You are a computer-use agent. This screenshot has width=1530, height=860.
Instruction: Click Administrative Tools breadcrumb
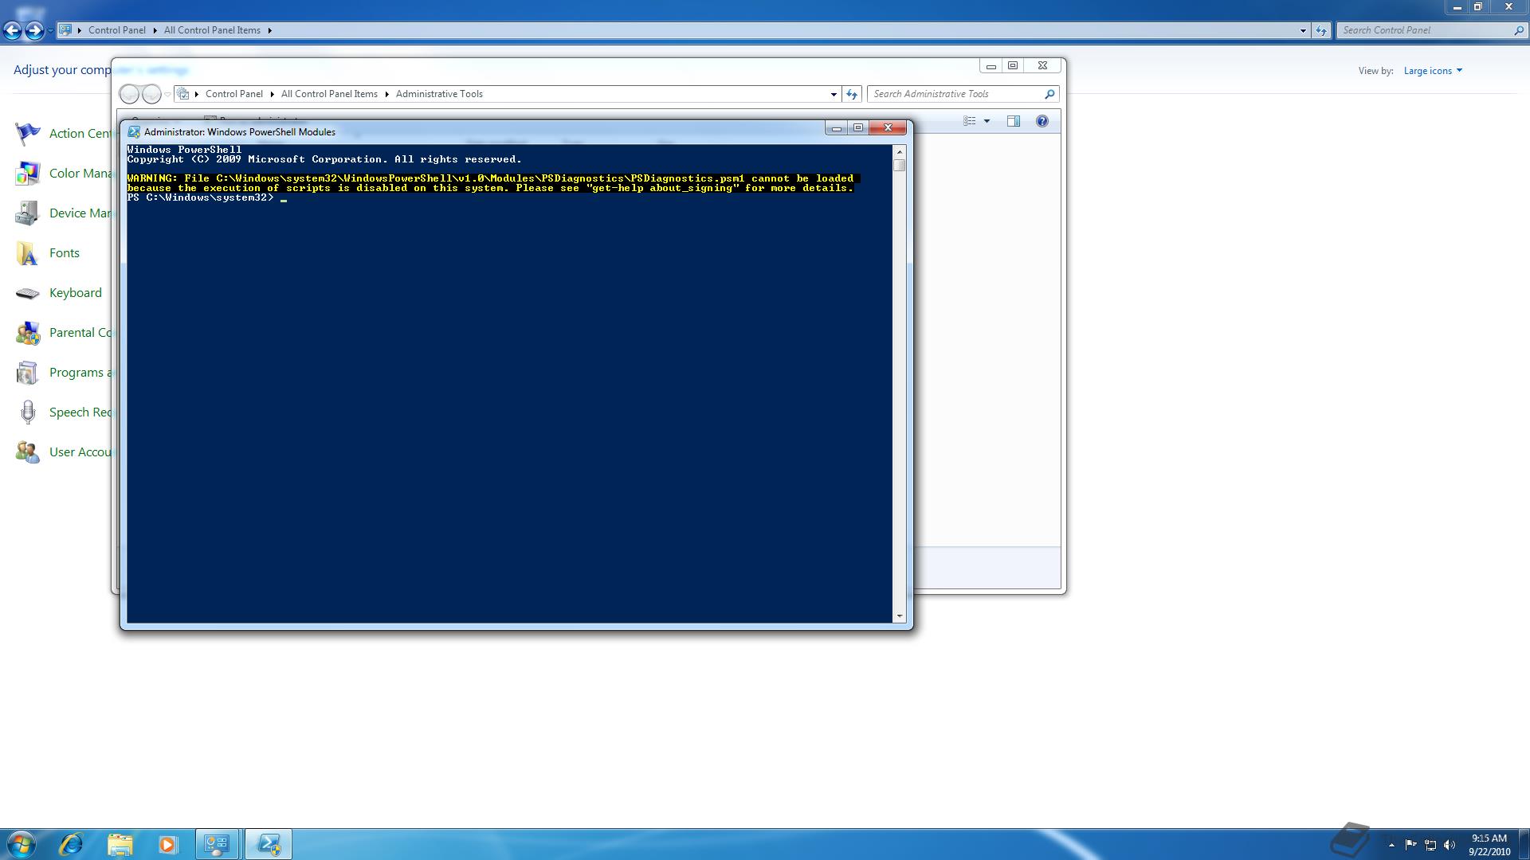439,94
